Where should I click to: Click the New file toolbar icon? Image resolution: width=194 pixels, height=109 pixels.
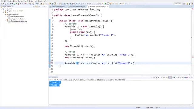[x=2, y=4]
